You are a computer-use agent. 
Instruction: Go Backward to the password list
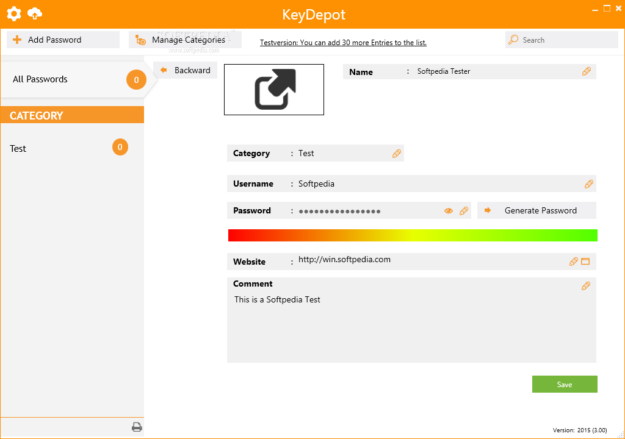(186, 70)
